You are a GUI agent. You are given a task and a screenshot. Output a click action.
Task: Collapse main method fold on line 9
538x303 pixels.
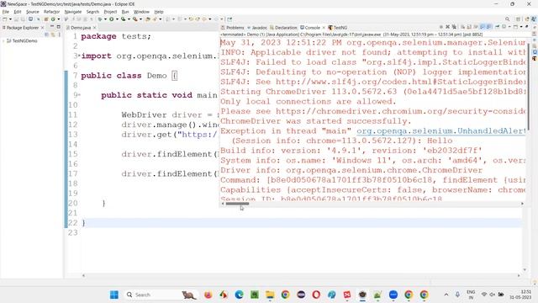coord(79,94)
